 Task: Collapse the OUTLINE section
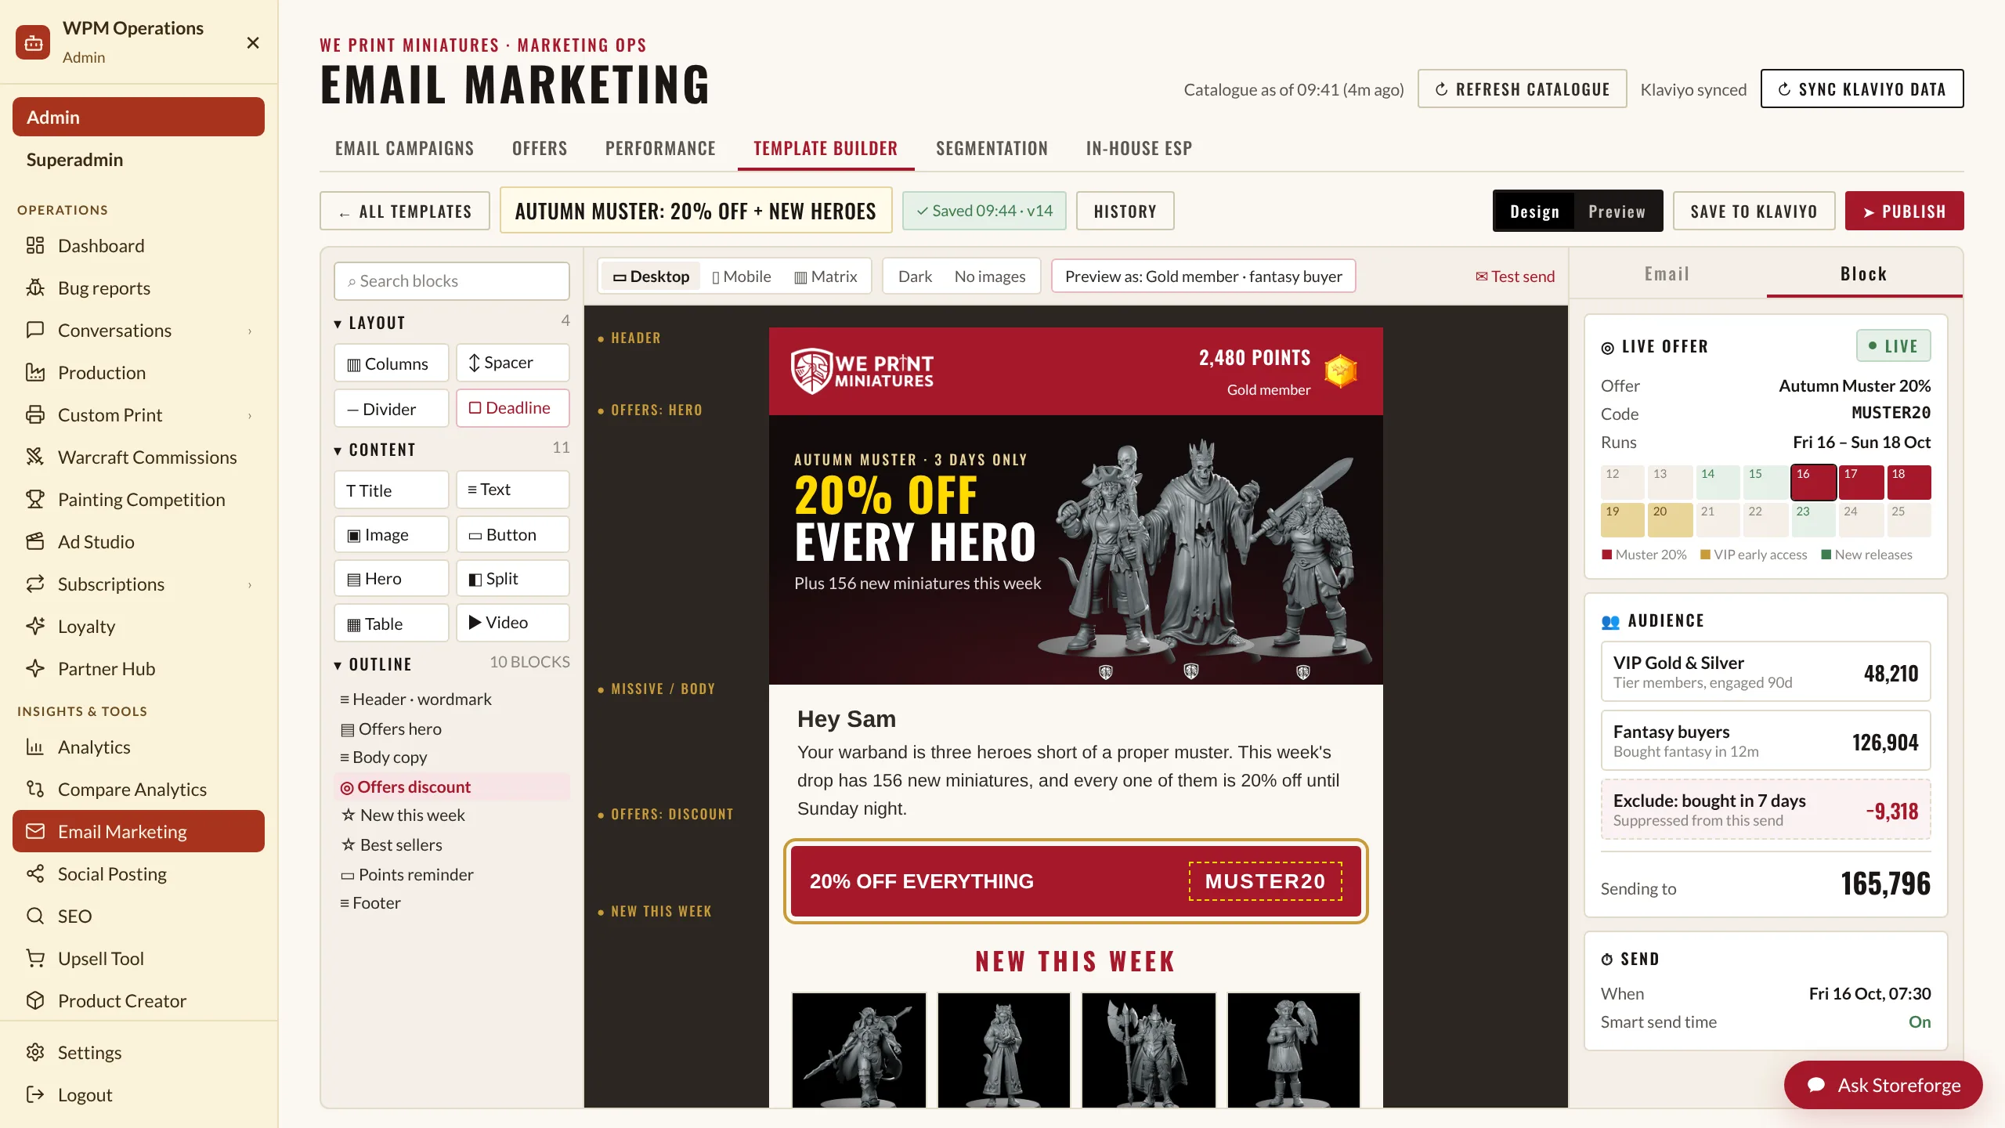pyautogui.click(x=338, y=665)
